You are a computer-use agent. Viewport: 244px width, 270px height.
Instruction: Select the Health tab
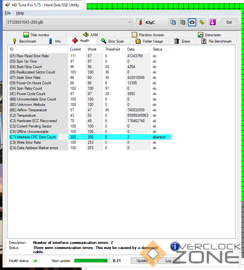81,41
